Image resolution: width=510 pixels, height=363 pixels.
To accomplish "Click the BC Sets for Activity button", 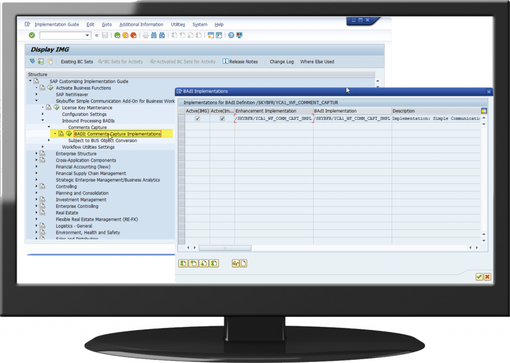I will [x=121, y=62].
